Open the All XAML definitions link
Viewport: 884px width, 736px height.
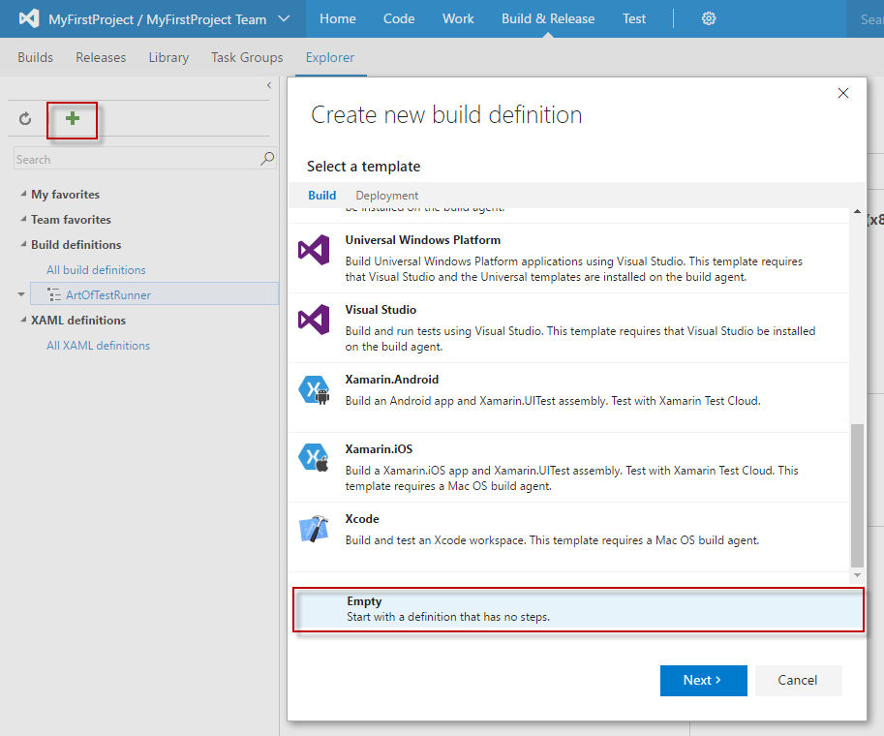pyautogui.click(x=98, y=345)
